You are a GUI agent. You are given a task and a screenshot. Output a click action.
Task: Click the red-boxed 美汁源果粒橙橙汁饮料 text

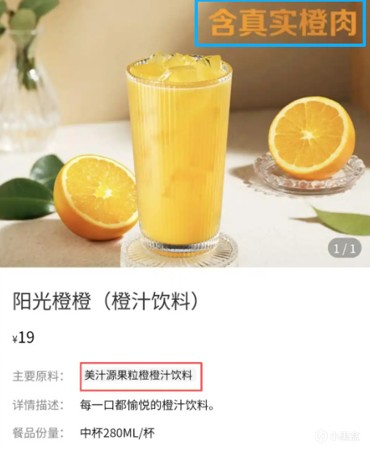[138, 376]
